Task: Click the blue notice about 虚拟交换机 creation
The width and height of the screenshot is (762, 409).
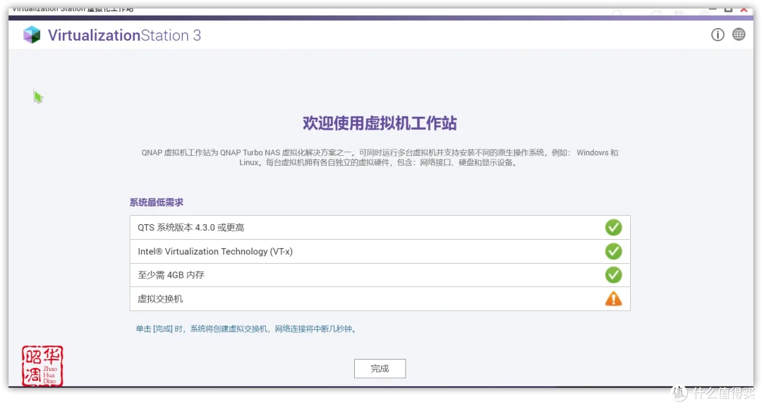Action: coord(246,329)
